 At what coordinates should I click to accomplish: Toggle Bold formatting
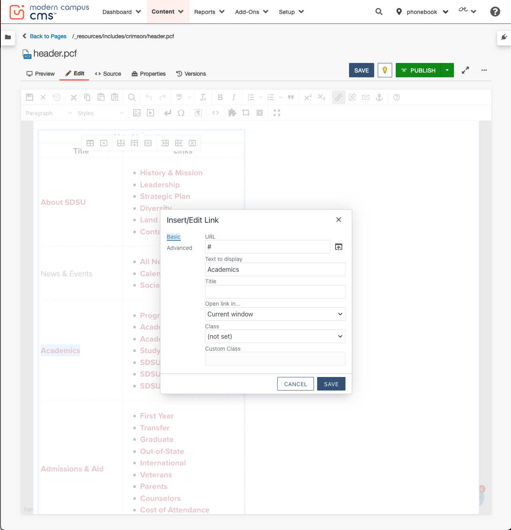pos(220,97)
